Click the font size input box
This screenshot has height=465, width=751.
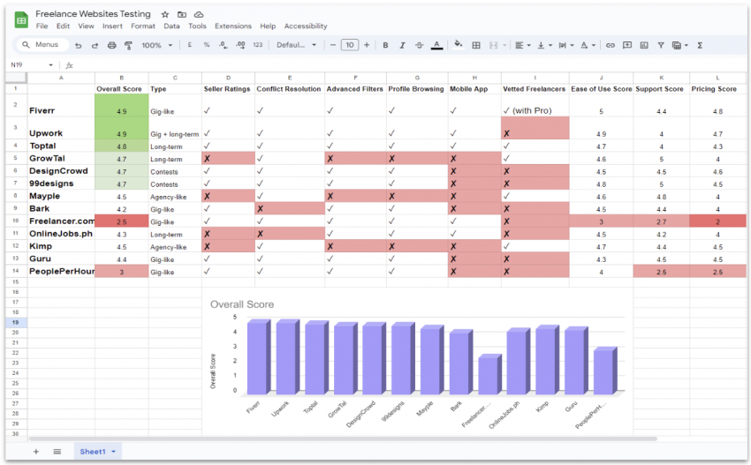click(350, 45)
